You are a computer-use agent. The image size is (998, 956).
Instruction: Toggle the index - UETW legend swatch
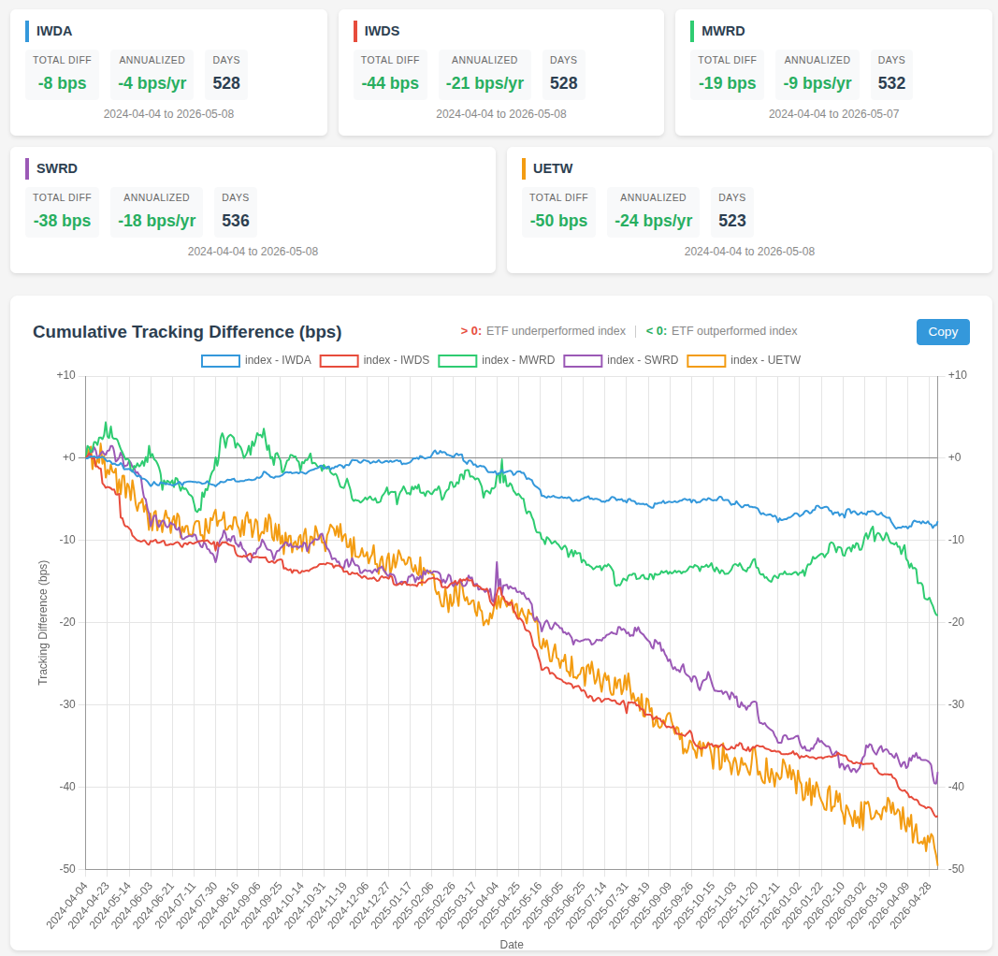[706, 360]
